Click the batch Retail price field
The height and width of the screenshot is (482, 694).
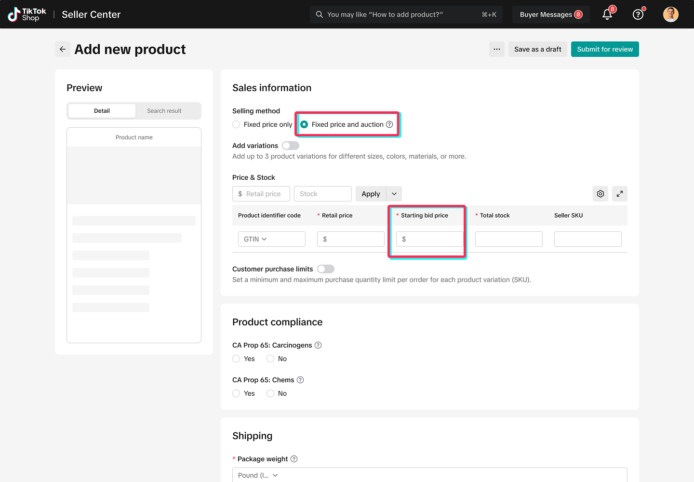point(261,194)
